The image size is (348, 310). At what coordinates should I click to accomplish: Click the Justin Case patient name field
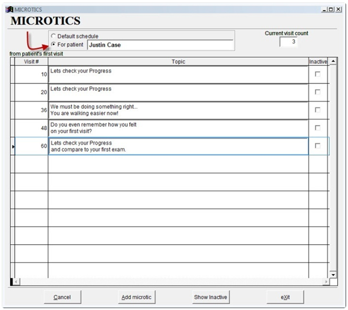[160, 45]
